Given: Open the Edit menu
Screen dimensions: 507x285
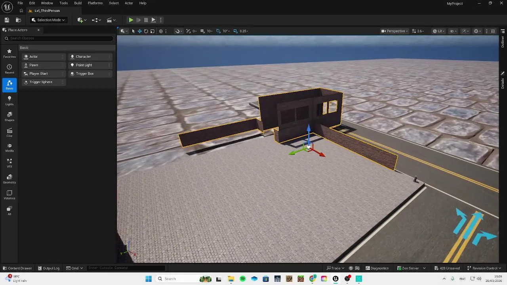Looking at the screenshot, I should pos(32,3).
